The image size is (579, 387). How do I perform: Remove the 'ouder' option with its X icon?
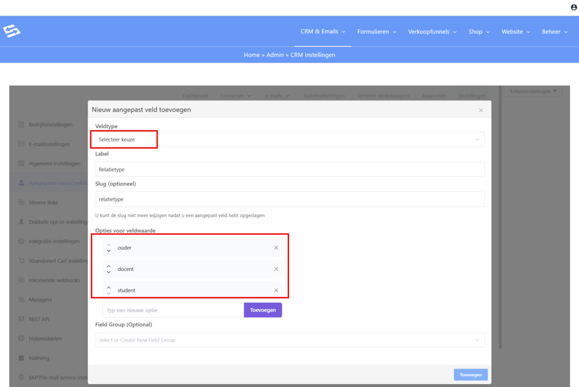[276, 248]
